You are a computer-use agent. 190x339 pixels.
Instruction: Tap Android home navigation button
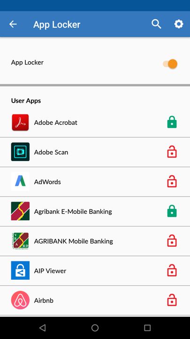coord(95,328)
